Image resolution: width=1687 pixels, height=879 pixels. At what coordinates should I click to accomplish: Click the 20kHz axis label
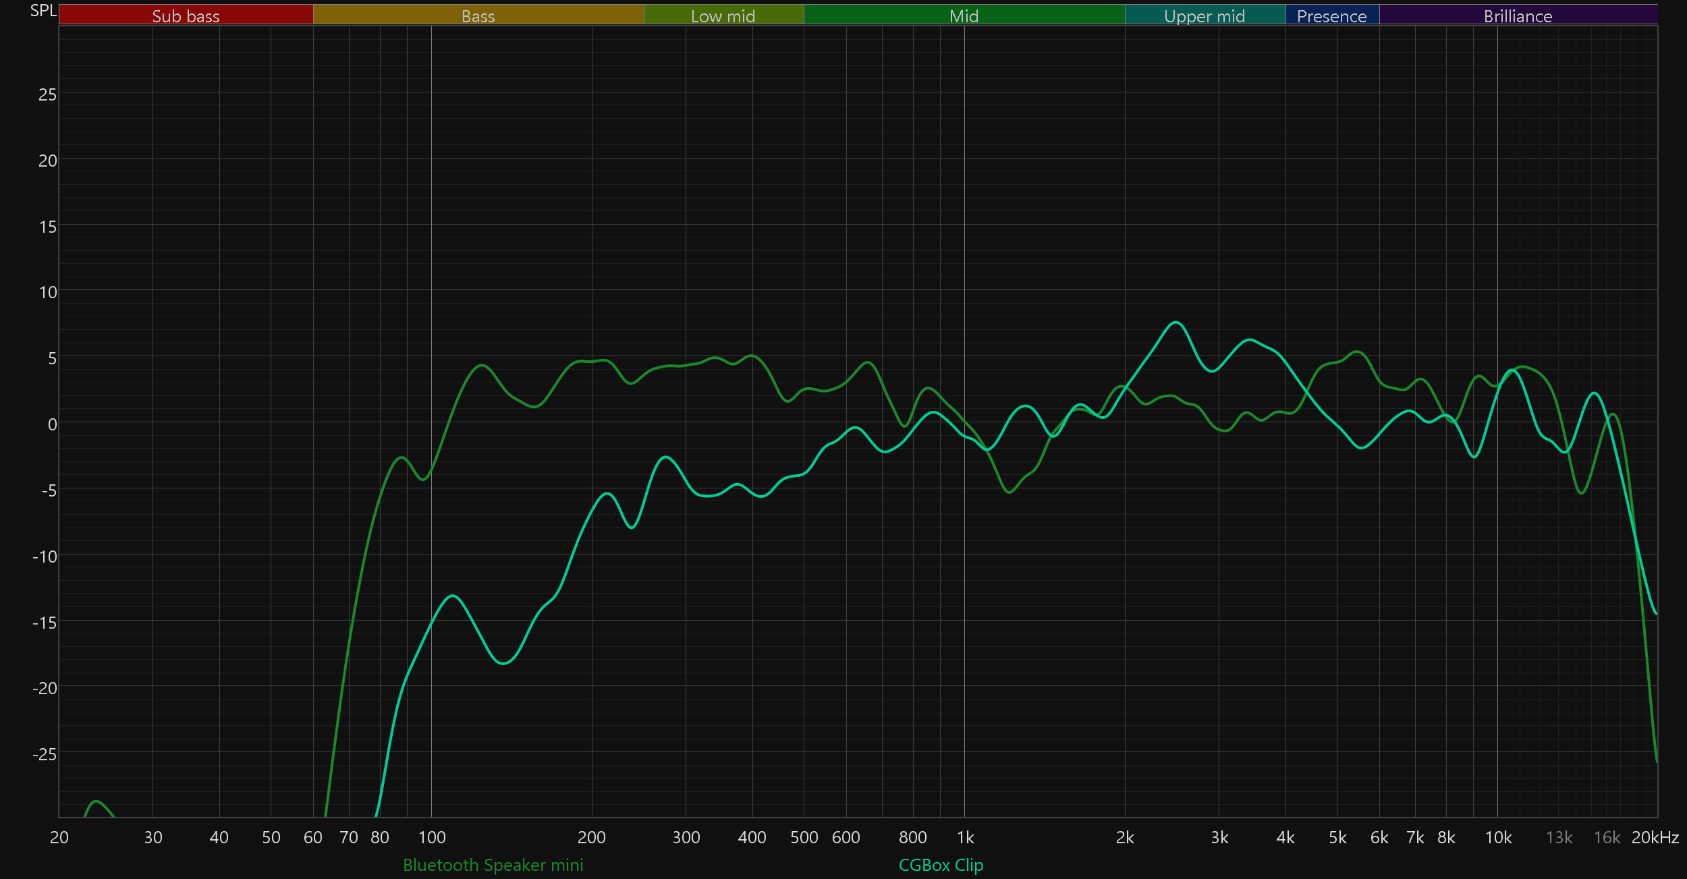(x=1655, y=838)
